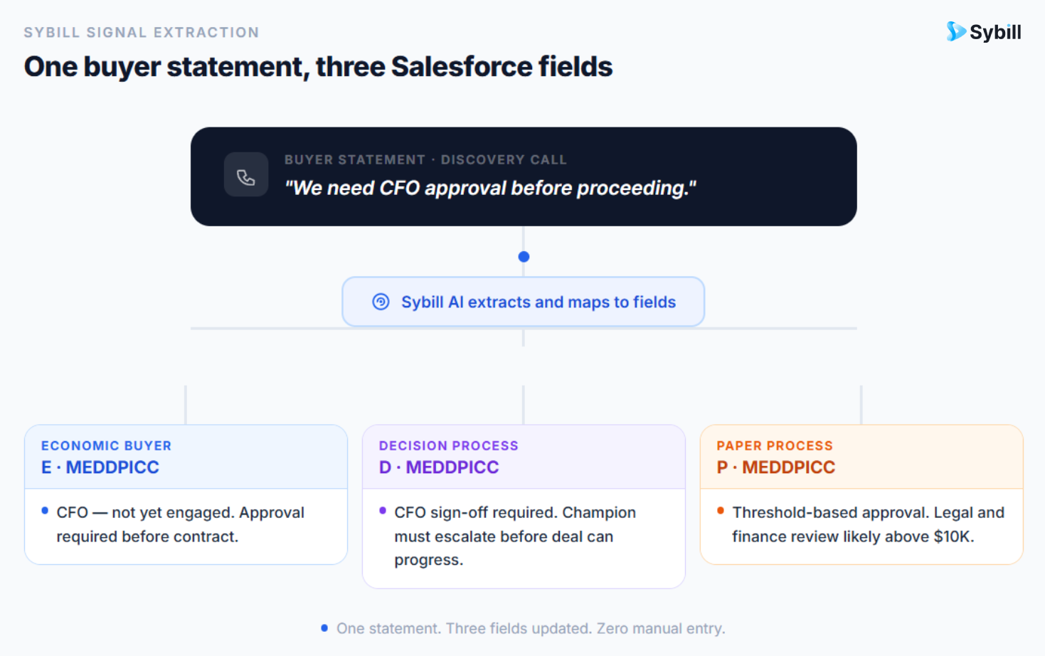Click the blue bullet in Economic Buyer card

pos(45,511)
